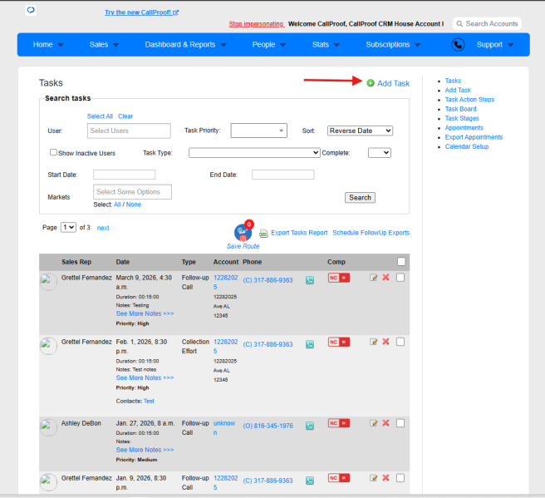
Task: Toggle NC complete switch for Feb. 1 task
Action: point(338,343)
